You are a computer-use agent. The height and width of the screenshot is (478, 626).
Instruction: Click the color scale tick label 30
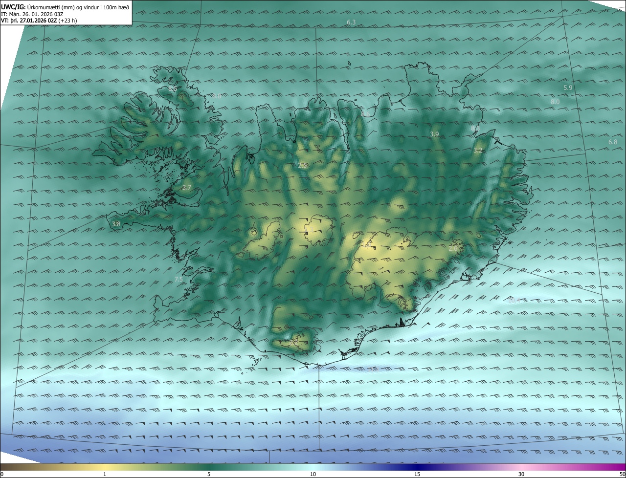pyautogui.click(x=521, y=474)
